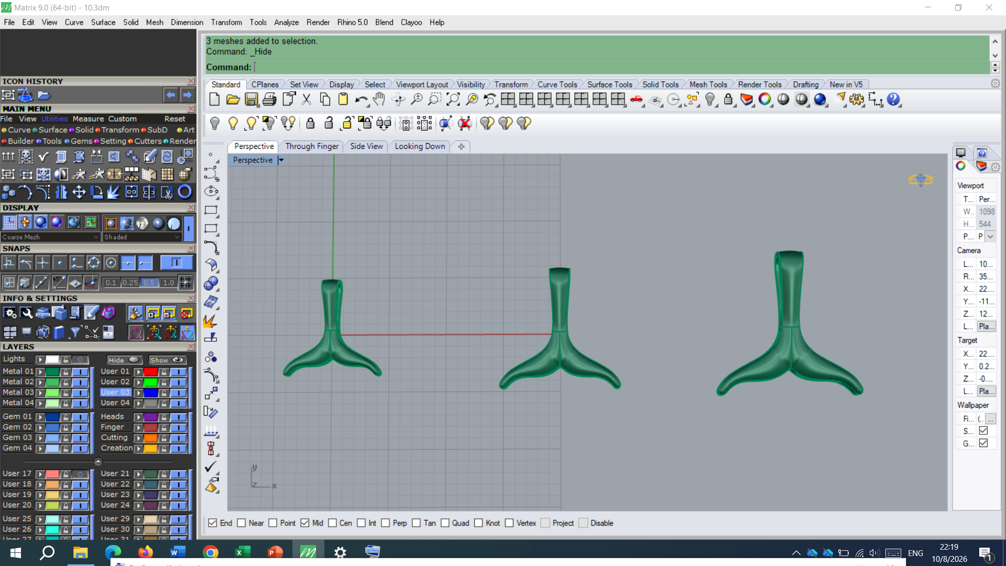Click the red X delete icon in visibility toolbar
The image size is (1006, 566).
click(464, 123)
